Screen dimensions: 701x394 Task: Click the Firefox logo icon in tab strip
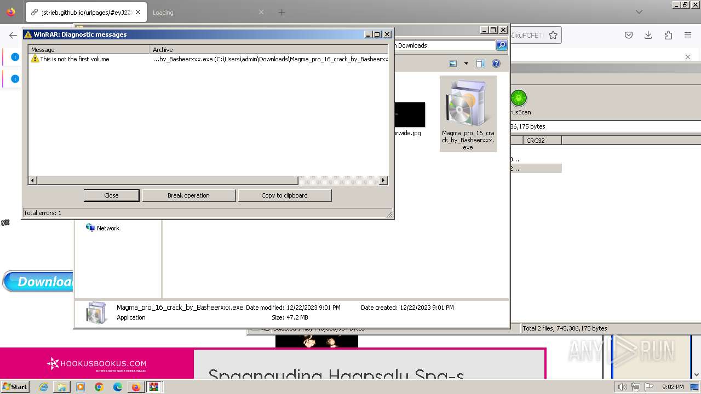point(11,12)
